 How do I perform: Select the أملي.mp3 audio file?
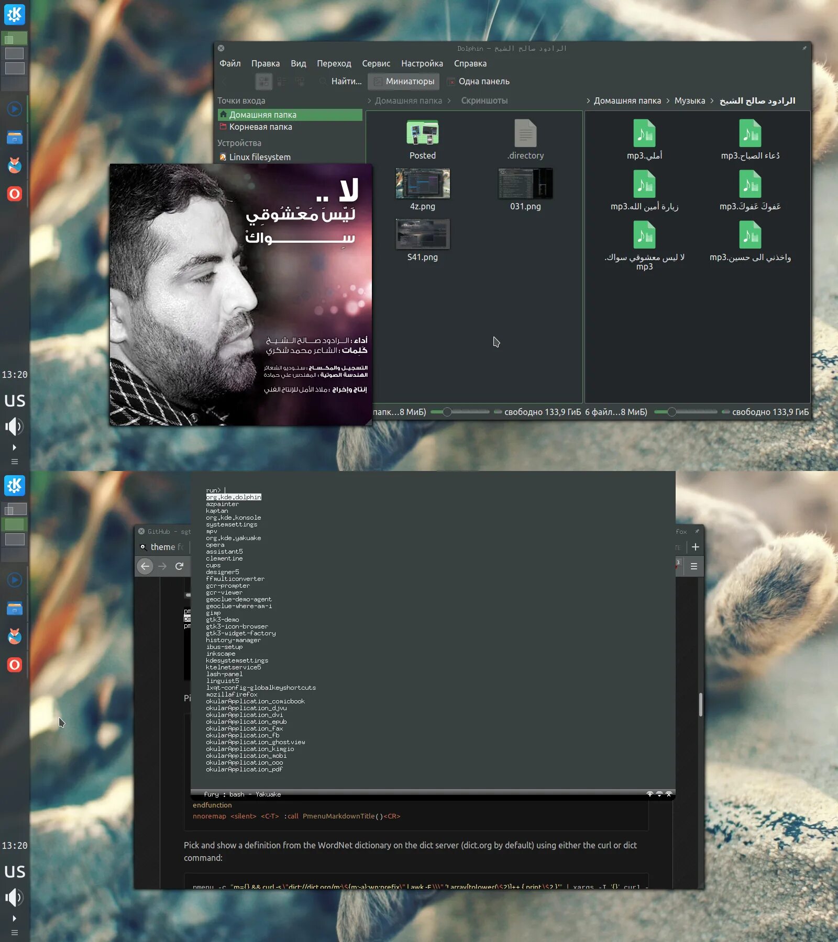click(644, 139)
